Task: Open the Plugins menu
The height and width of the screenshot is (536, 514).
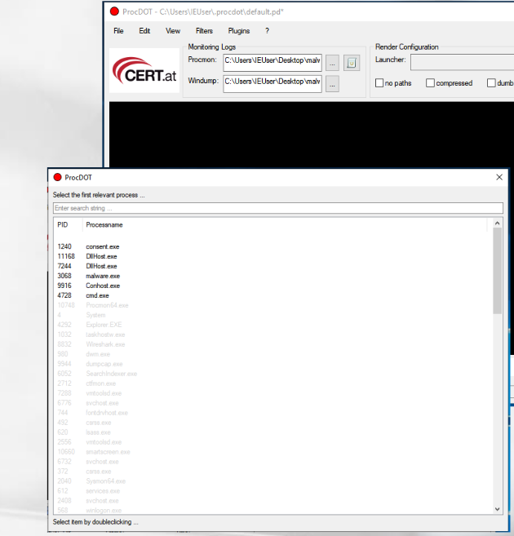Action: click(x=238, y=31)
